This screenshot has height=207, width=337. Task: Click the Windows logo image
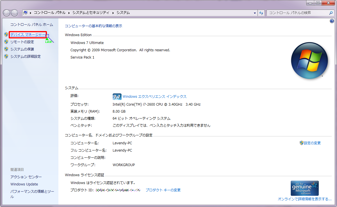pyautogui.click(x=309, y=61)
